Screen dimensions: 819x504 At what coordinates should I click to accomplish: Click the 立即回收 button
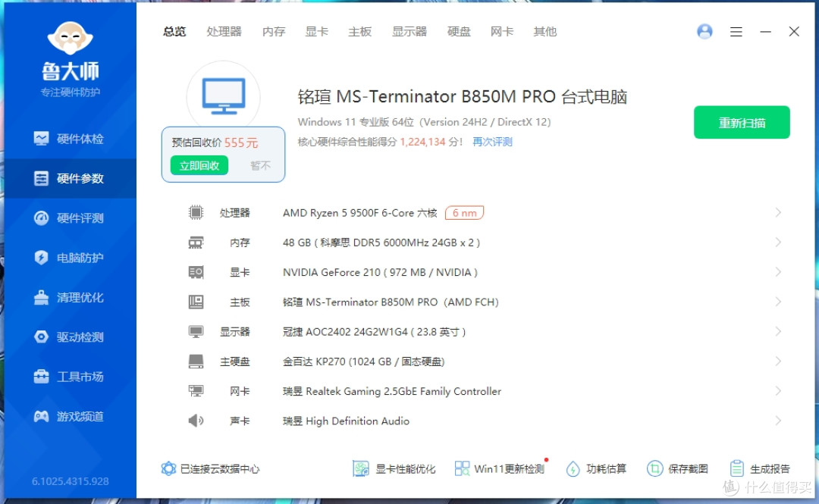click(x=199, y=165)
